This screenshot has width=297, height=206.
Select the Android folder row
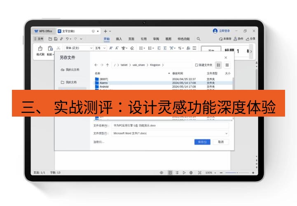coord(163,87)
